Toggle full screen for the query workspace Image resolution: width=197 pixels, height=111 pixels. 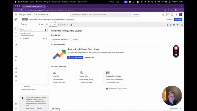[182, 25]
